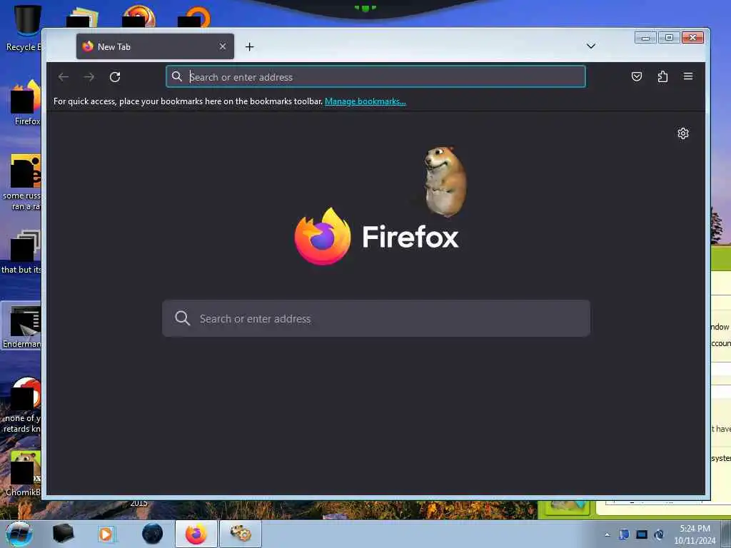Open the Windows Start button
731x548 pixels.
(x=19, y=534)
